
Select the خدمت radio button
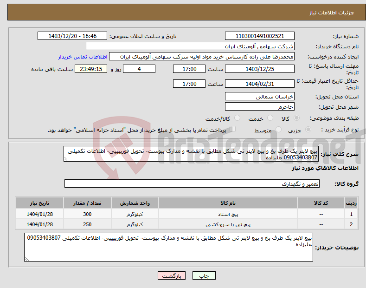click(x=270, y=118)
